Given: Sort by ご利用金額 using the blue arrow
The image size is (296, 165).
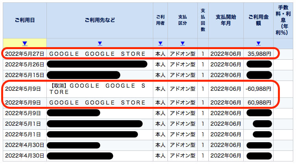Looking at the screenshot, I should (258, 43).
